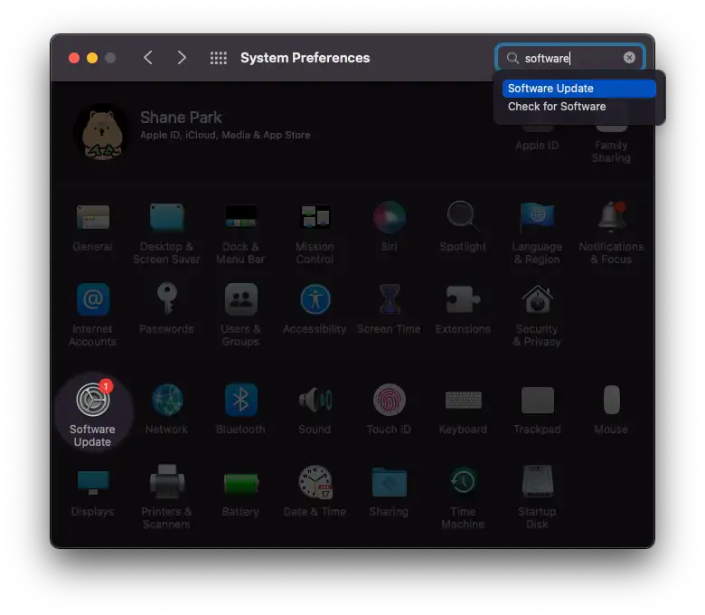705x615 pixels.
Task: Select Check for Software suggestion
Action: [579, 107]
